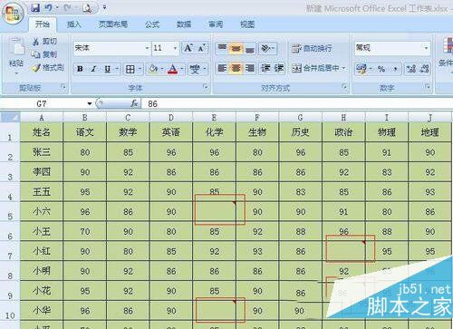This screenshot has width=453, height=329.
Task: Apply red font color
Action: [173, 70]
